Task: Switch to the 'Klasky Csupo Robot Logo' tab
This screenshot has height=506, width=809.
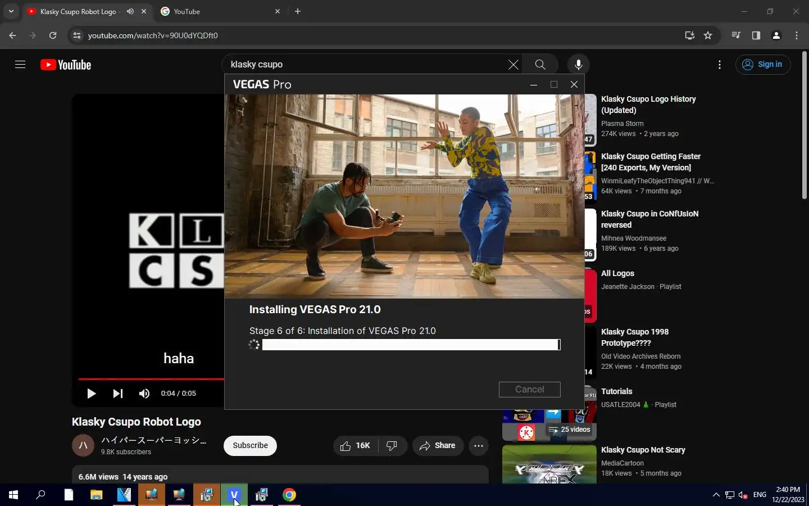Action: tap(78, 11)
